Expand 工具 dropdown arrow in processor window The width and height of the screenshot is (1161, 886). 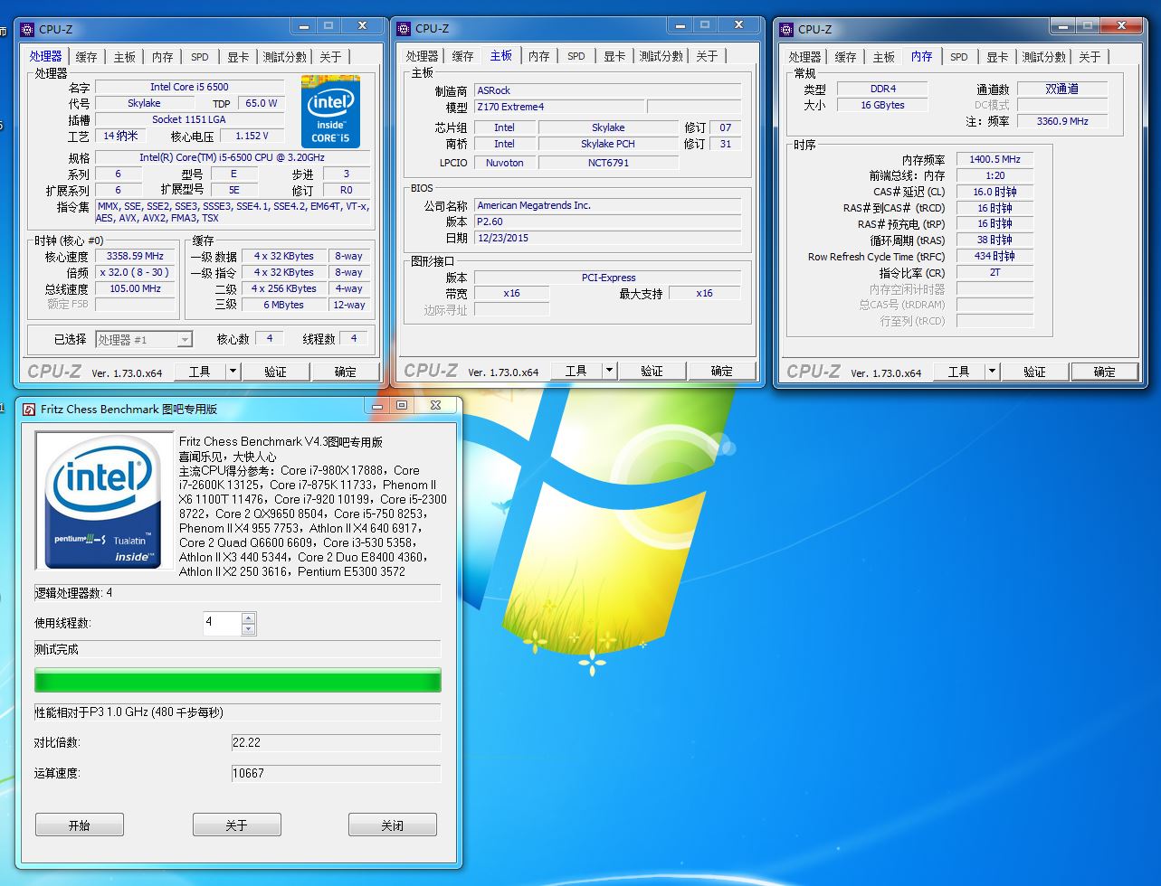[x=233, y=372]
